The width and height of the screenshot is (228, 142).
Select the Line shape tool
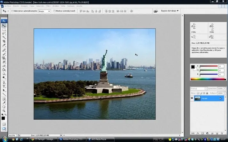pos(4,94)
